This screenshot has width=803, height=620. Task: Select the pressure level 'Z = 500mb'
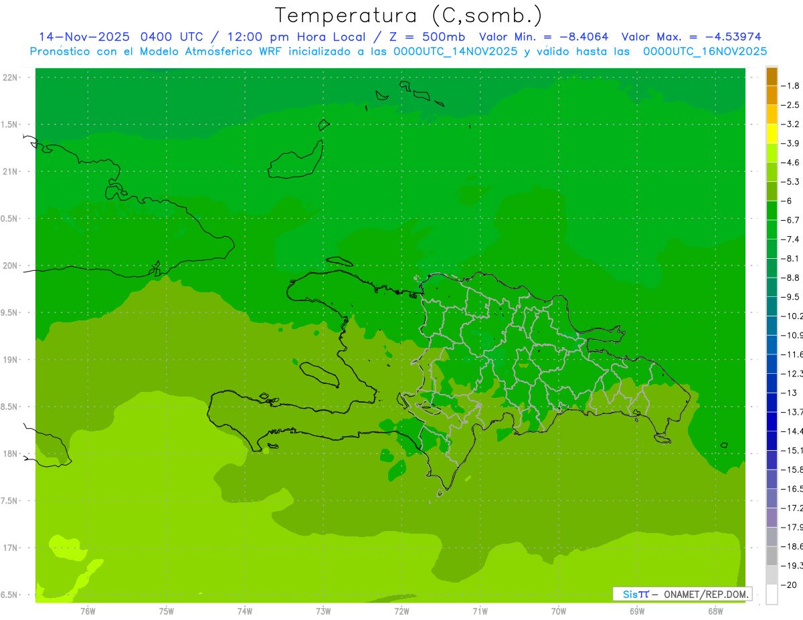(x=426, y=37)
